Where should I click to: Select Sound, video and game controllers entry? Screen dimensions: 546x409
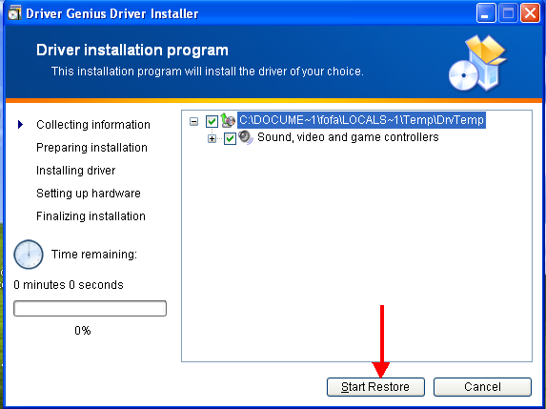348,137
